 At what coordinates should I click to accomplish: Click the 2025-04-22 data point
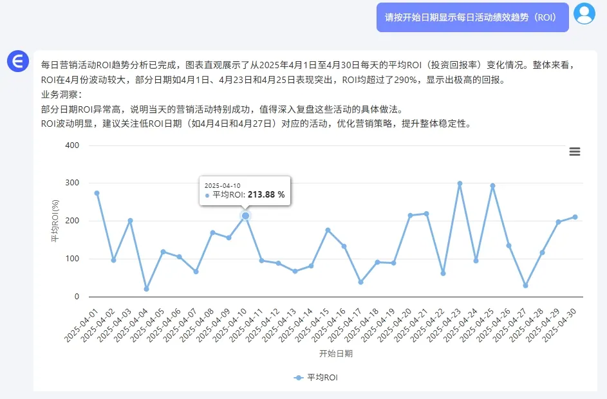coord(444,274)
